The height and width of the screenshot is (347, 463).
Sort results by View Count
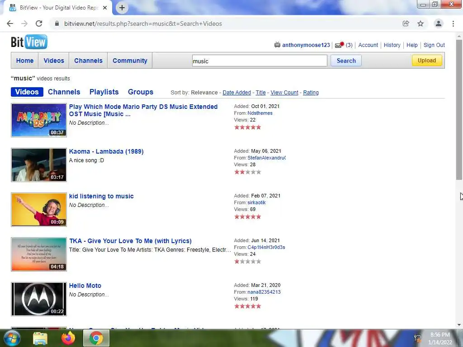[x=284, y=92]
